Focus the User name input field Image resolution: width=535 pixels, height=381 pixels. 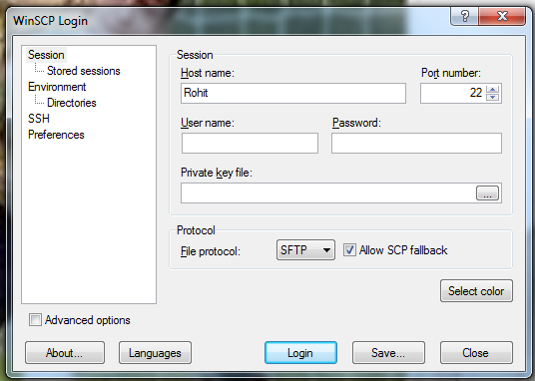click(x=250, y=143)
